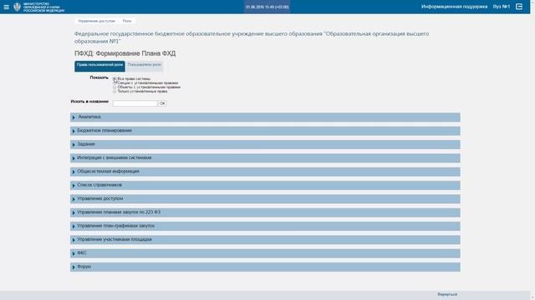Image resolution: width=535 pixels, height=300 pixels.
Task: Click the Вернуться link at bottom
Action: [447, 294]
